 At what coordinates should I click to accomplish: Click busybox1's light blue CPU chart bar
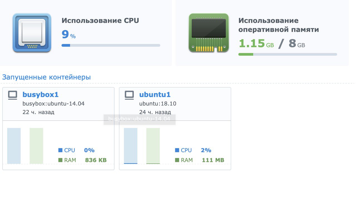(x=14, y=146)
